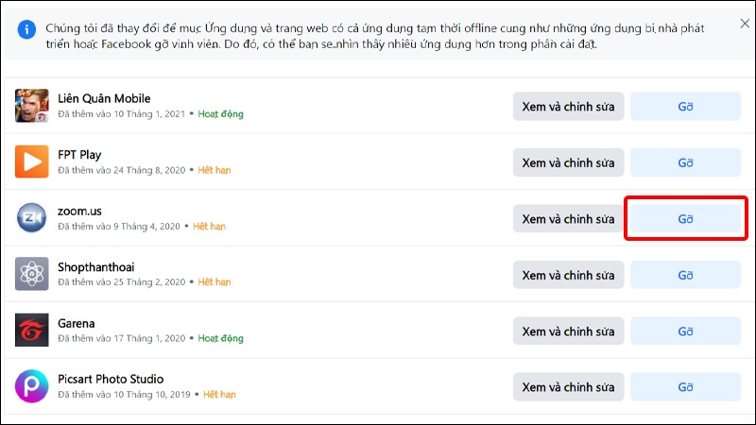The height and width of the screenshot is (425, 756).
Task: Select the Shopthanthoai app name
Action: (97, 266)
